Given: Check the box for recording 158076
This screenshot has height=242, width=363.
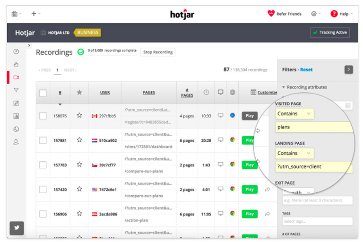Looking at the screenshot, I should tap(43, 116).
